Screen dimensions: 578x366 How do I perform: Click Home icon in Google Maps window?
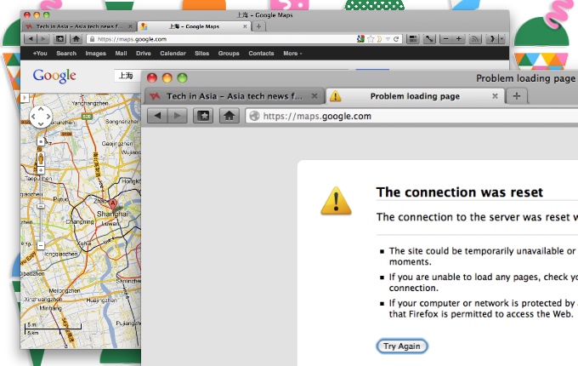click(x=76, y=39)
